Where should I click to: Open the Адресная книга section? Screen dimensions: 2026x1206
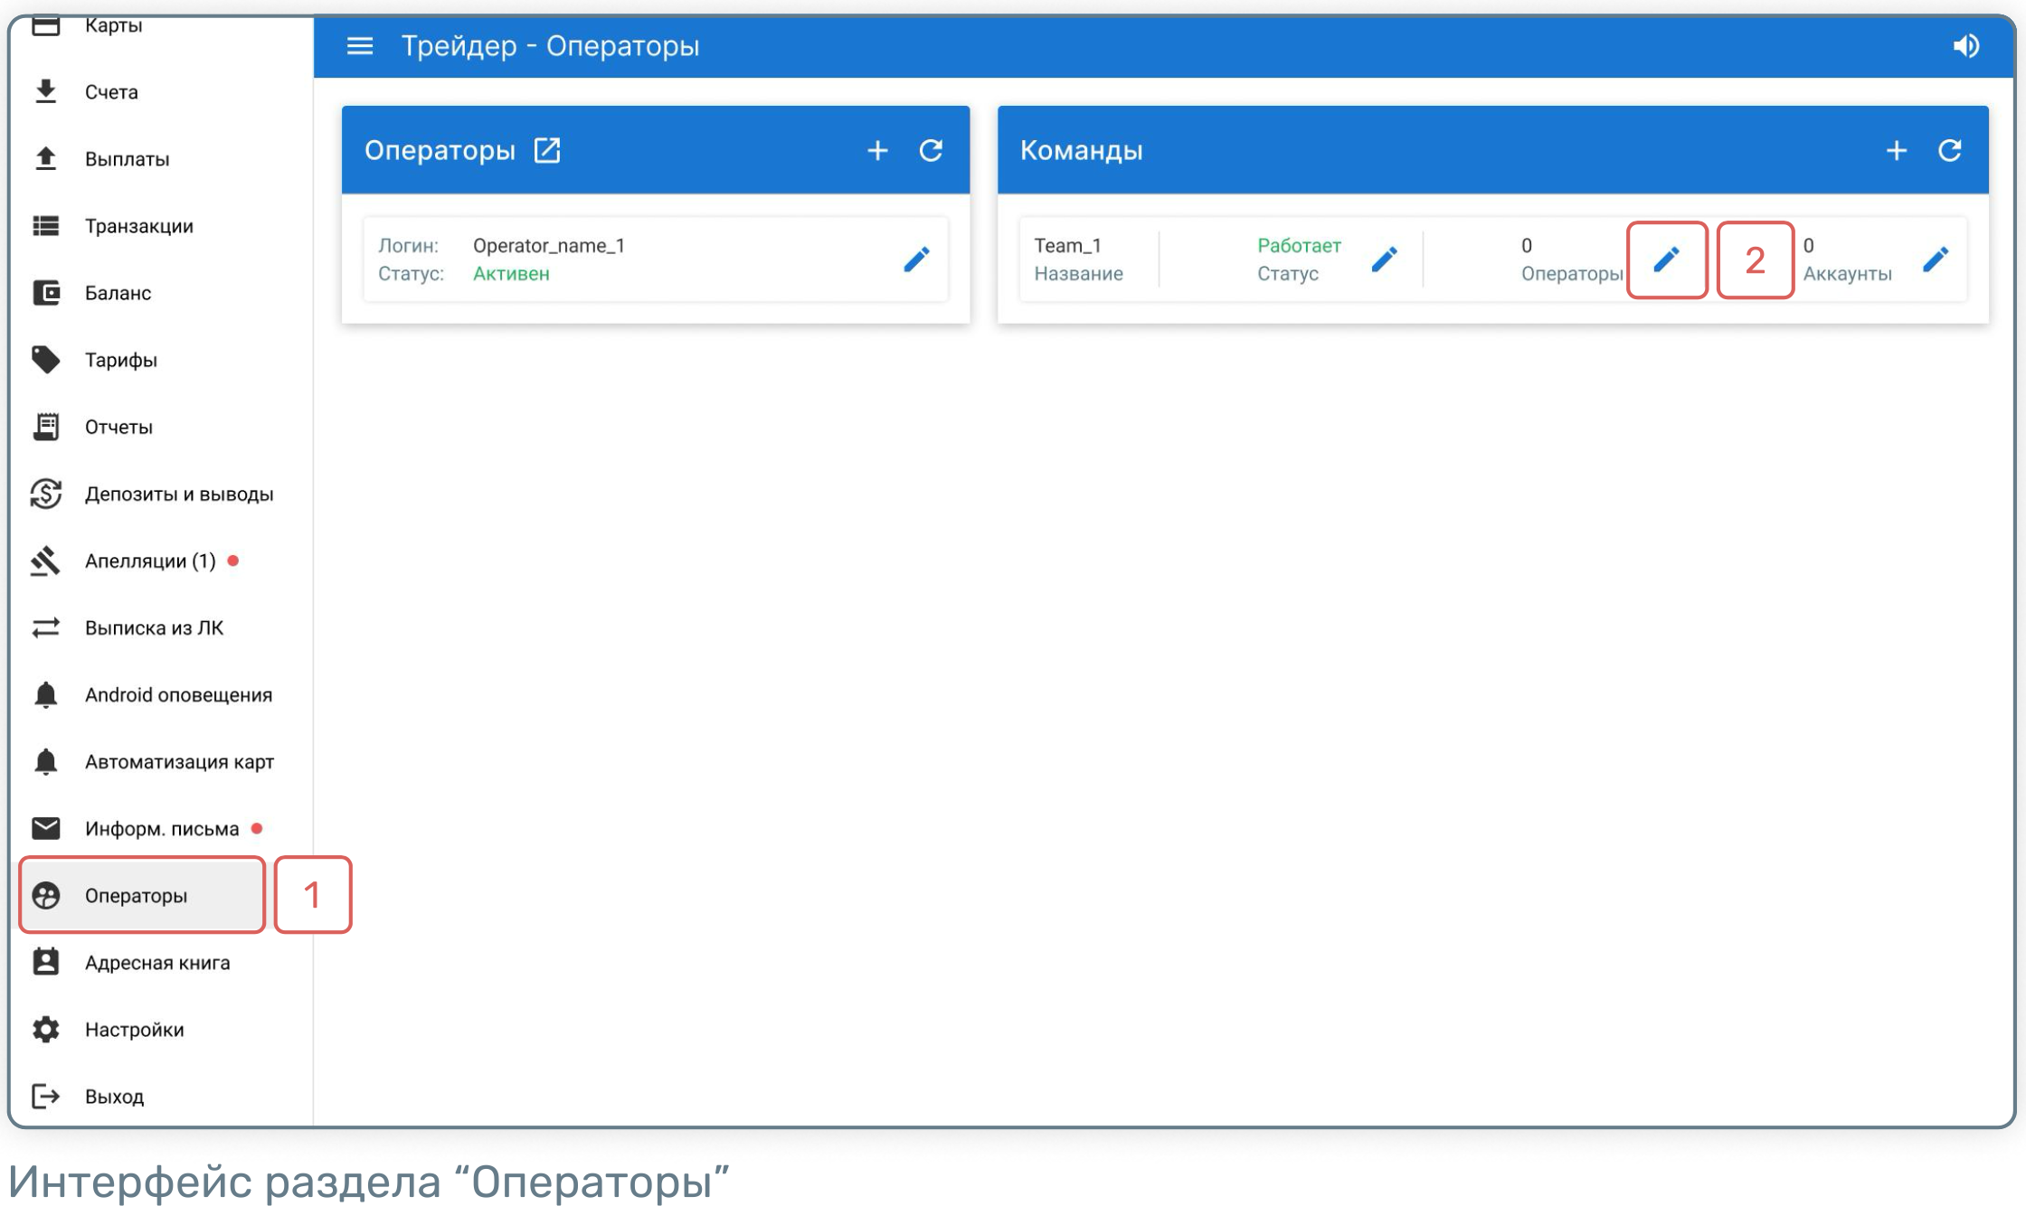(x=156, y=963)
